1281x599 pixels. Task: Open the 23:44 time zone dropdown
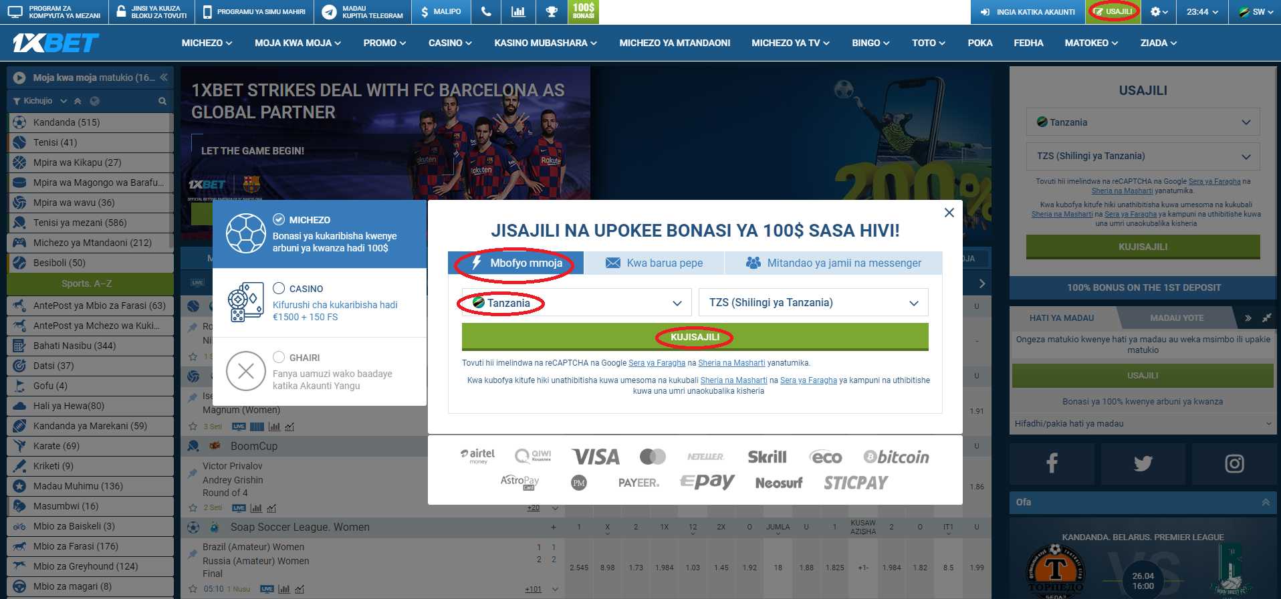pos(1202,12)
